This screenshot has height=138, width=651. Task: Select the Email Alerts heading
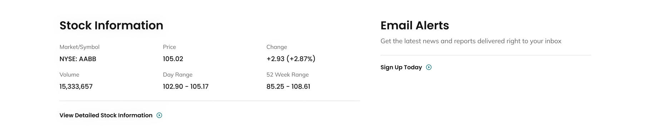tap(414, 25)
